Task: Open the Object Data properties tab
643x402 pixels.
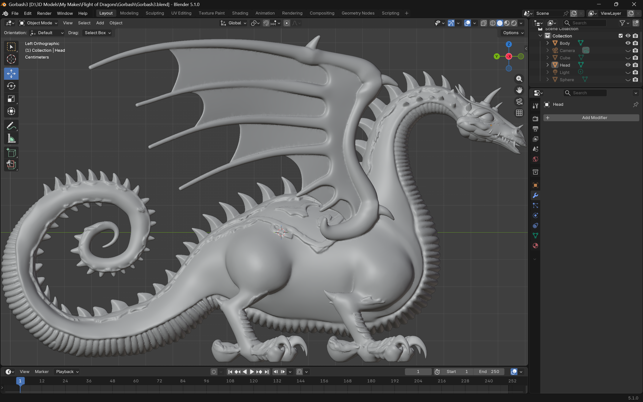Action: point(535,236)
